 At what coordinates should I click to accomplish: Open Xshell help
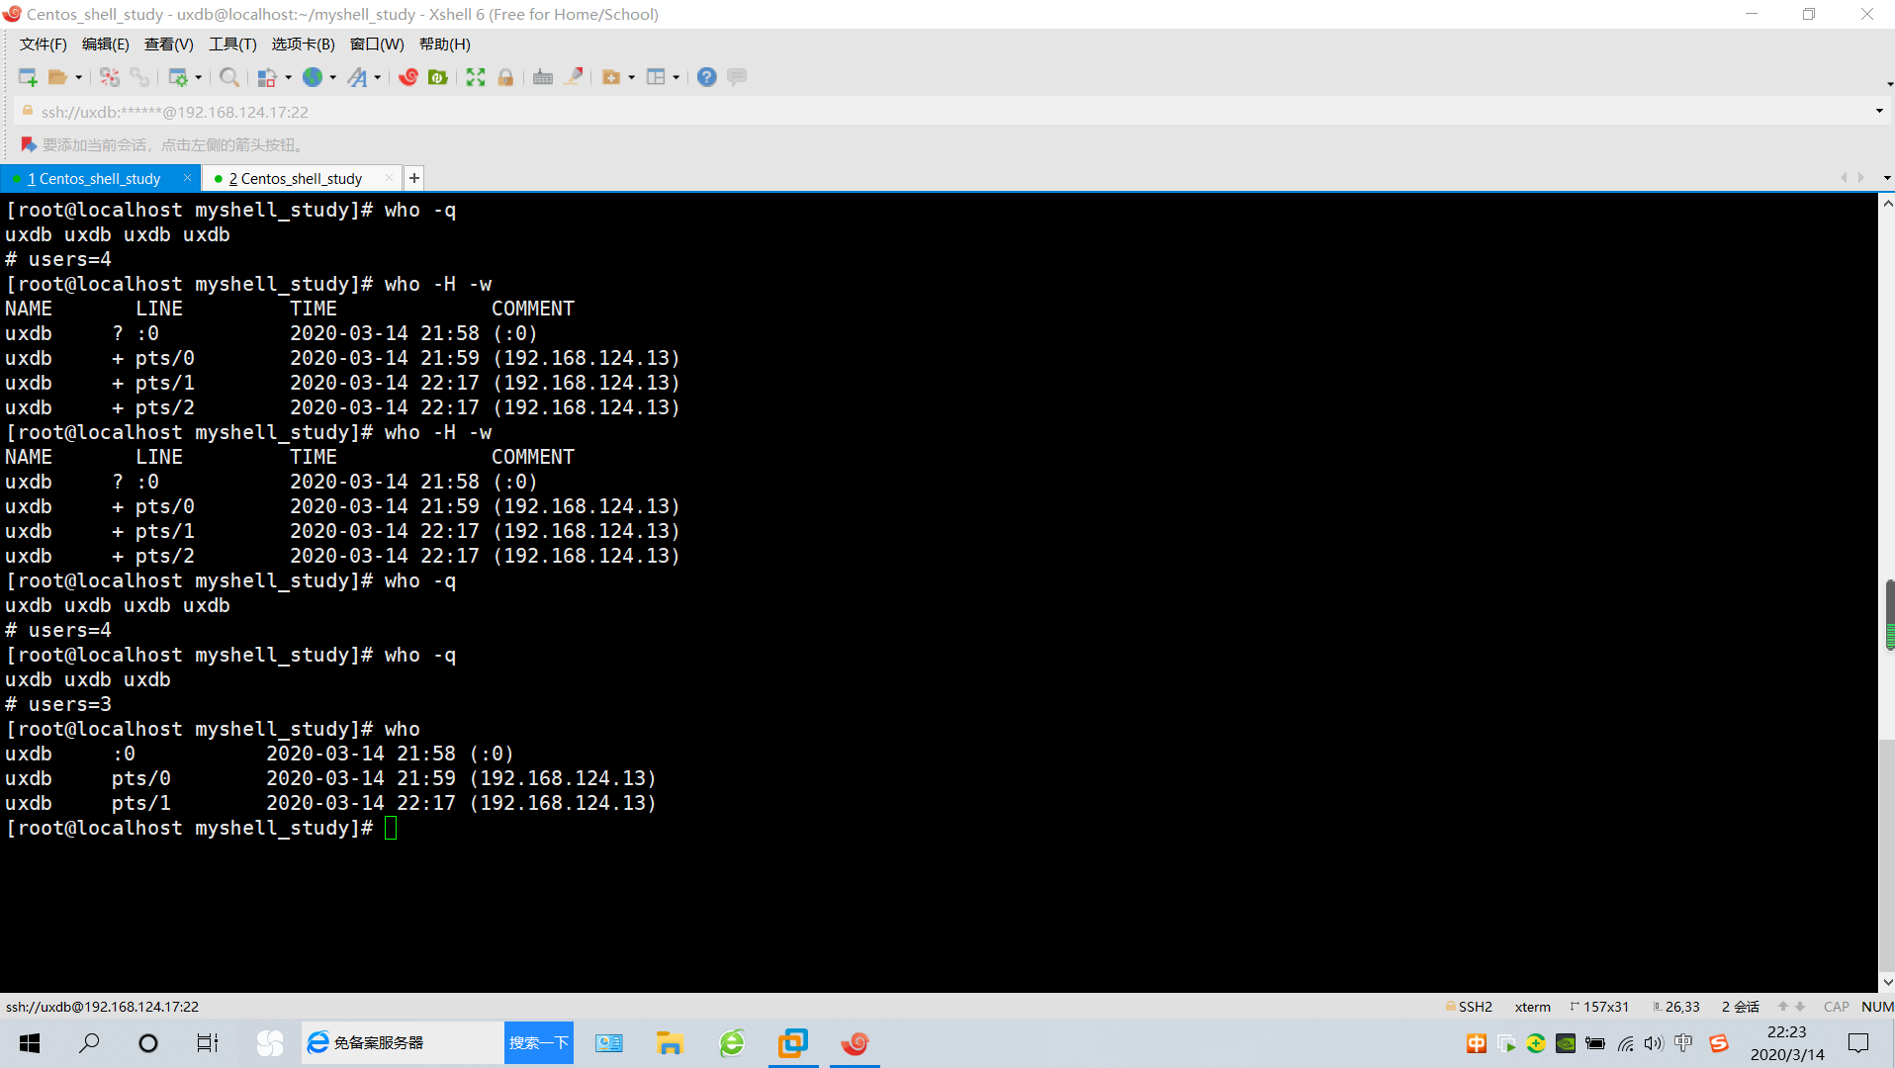coord(705,77)
